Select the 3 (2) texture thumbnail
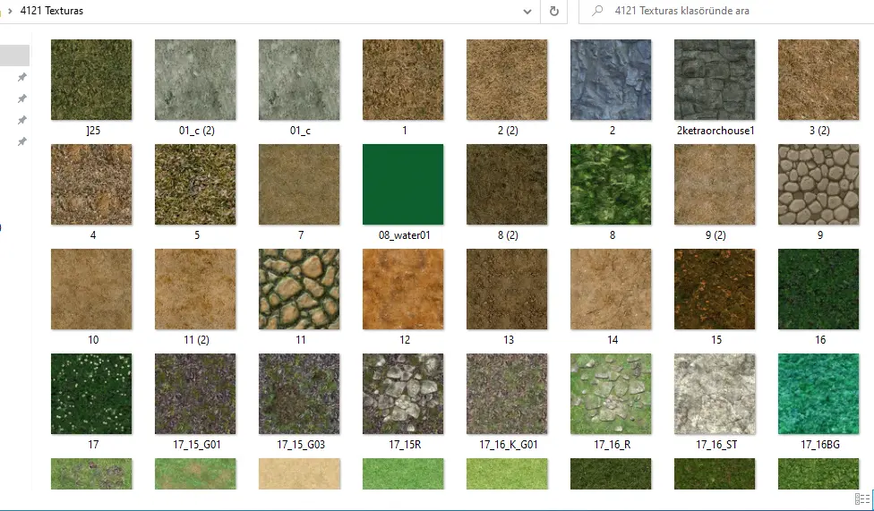Viewport: 874px width, 511px height. click(x=818, y=80)
